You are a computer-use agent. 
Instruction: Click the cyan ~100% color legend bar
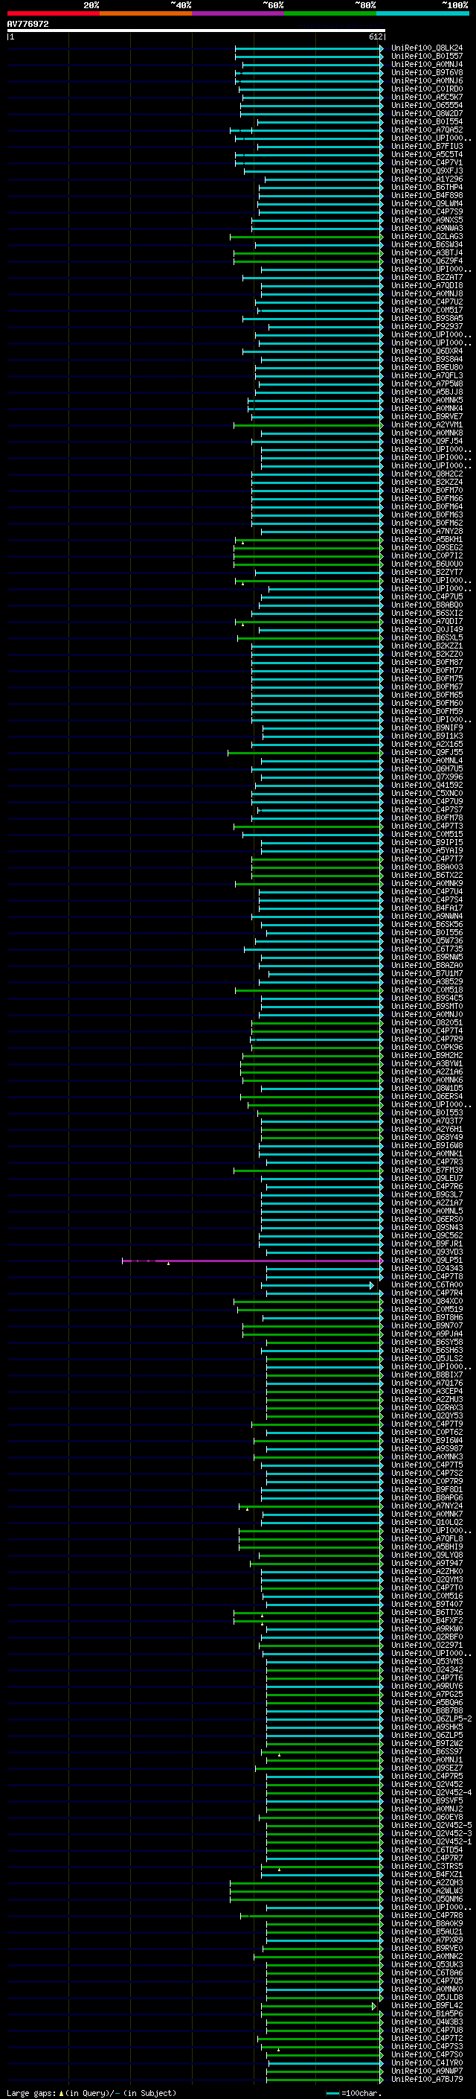[x=422, y=13]
